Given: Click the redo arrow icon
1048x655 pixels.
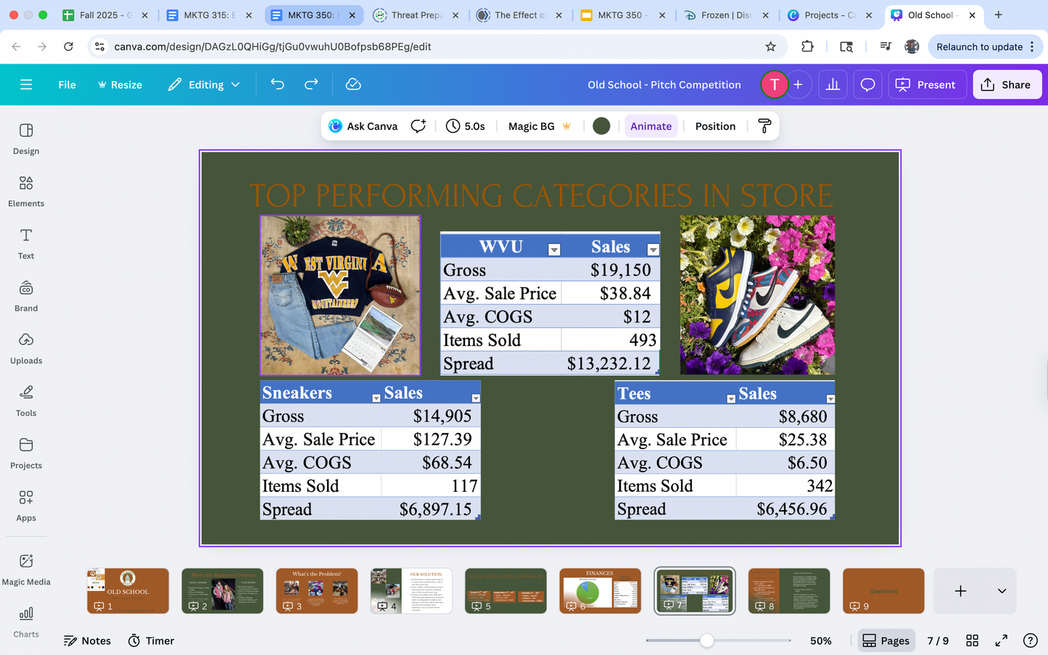Looking at the screenshot, I should point(311,85).
